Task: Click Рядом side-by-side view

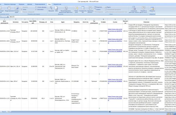Action: (108, 7)
